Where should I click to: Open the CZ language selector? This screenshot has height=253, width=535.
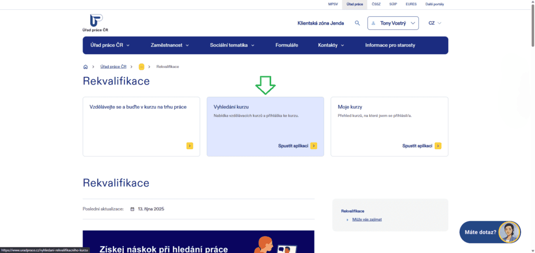coord(435,23)
